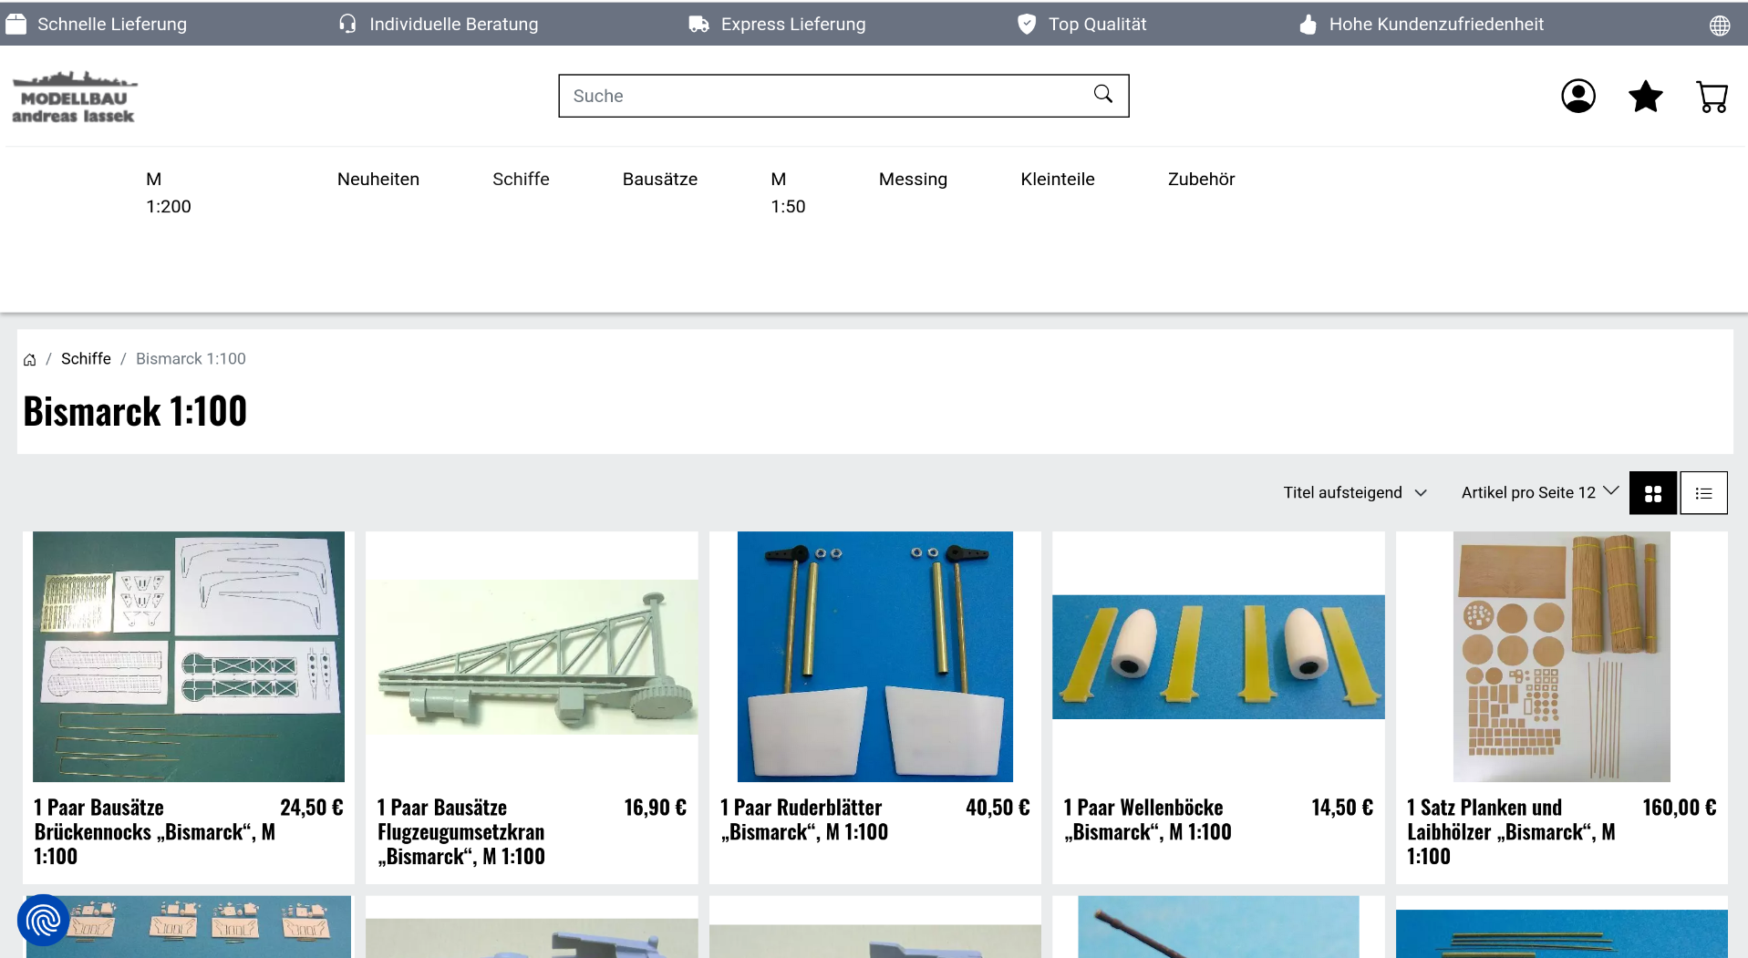Open the Bausätze menu

point(659,180)
